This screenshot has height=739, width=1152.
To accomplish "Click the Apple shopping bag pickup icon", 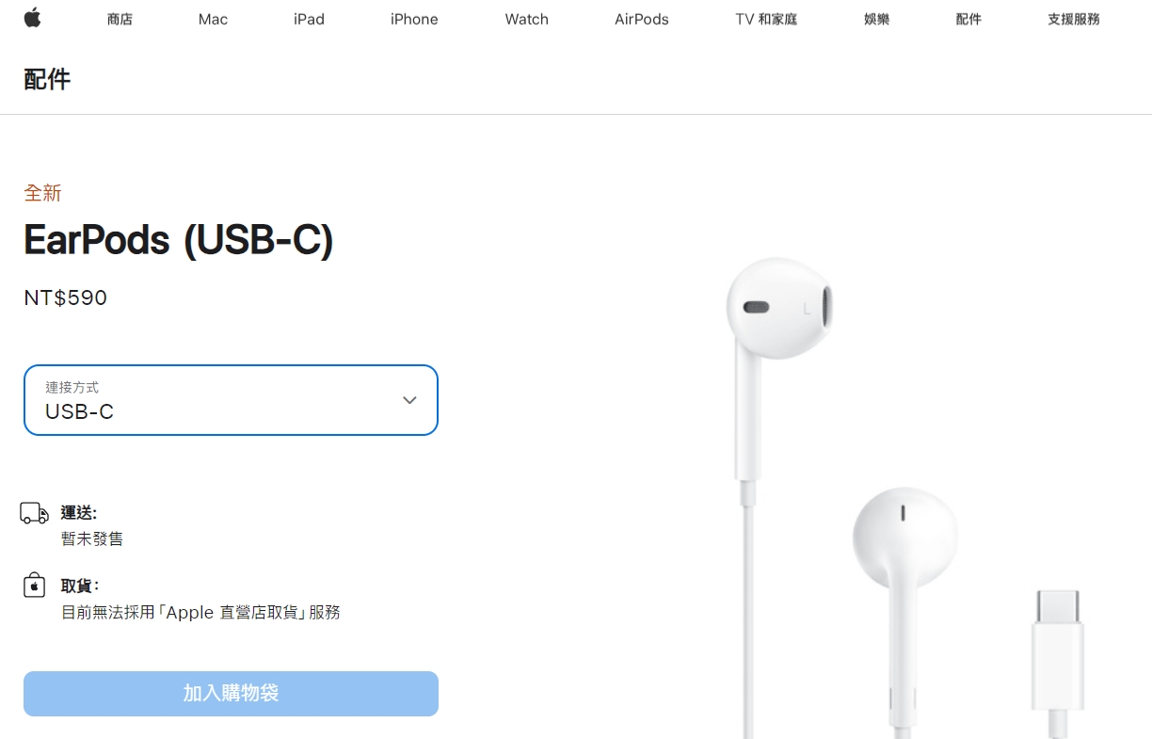I will [x=35, y=585].
